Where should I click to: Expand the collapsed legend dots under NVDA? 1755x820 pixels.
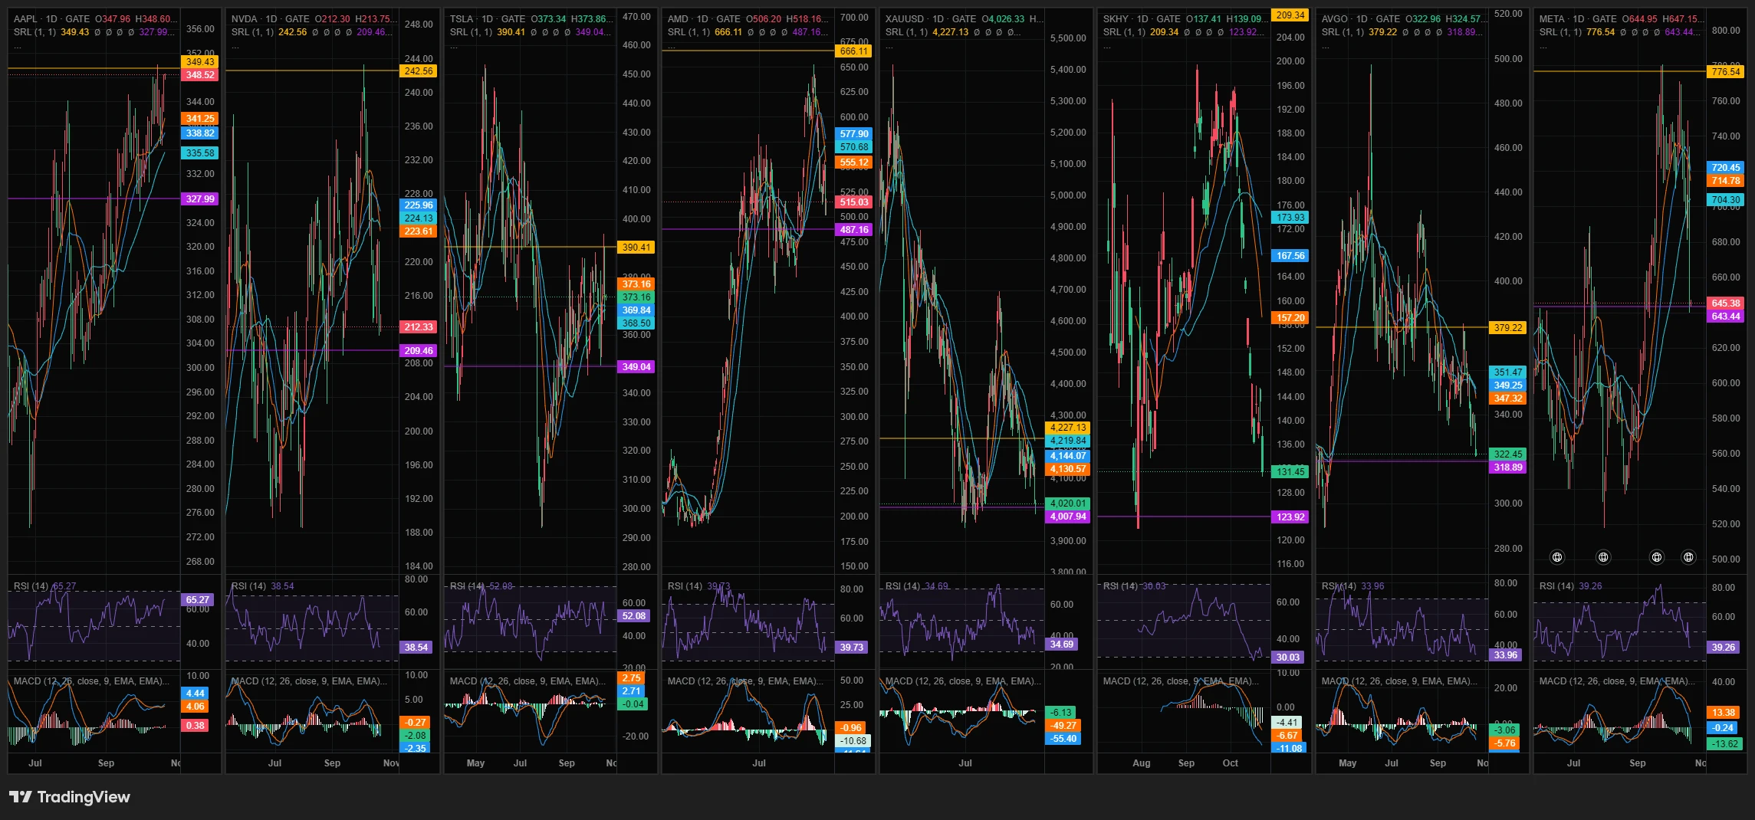point(235,46)
